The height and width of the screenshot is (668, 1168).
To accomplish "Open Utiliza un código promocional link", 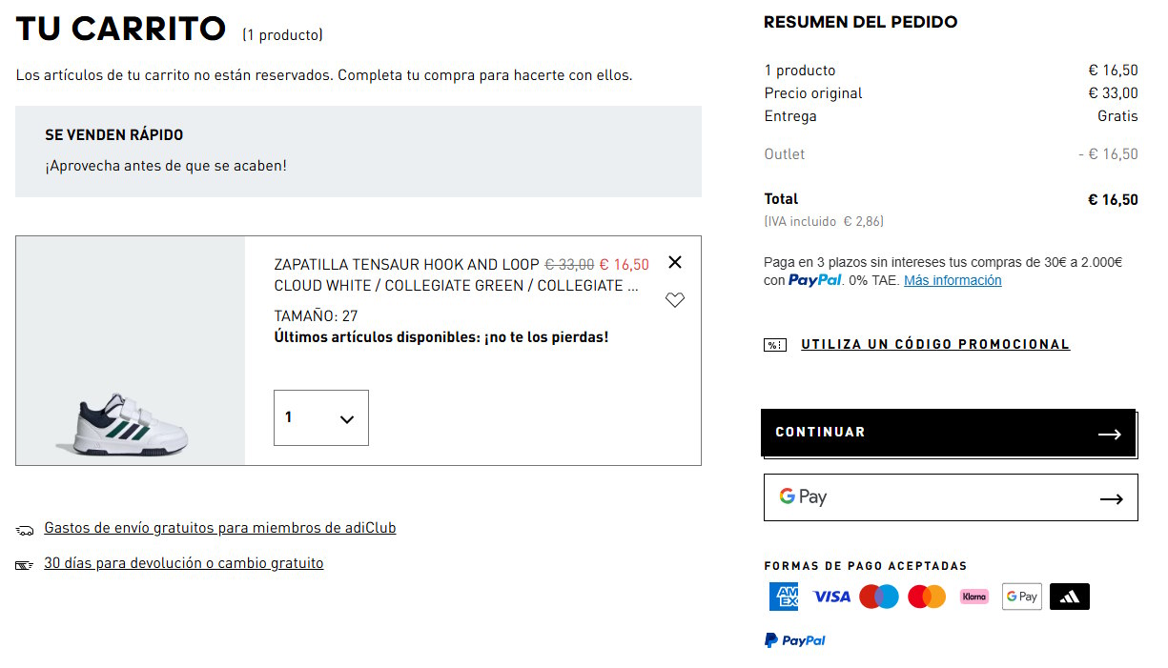I will (x=935, y=344).
